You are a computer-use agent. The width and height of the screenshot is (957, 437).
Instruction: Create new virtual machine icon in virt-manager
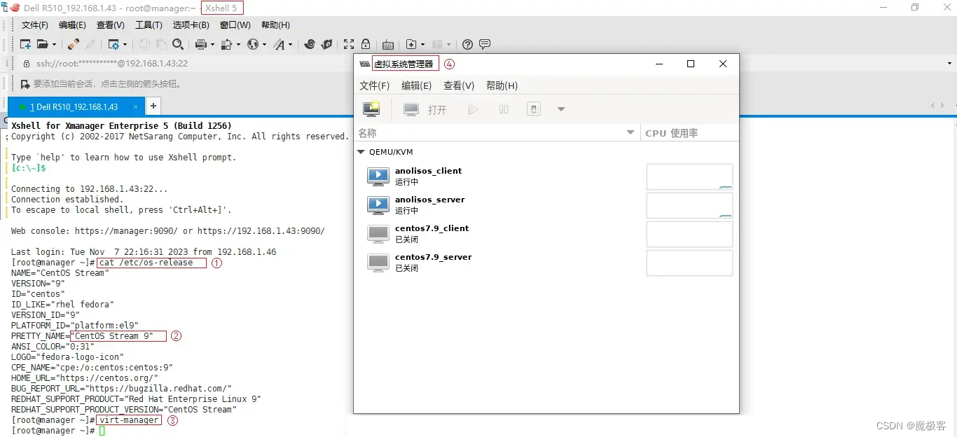click(371, 109)
